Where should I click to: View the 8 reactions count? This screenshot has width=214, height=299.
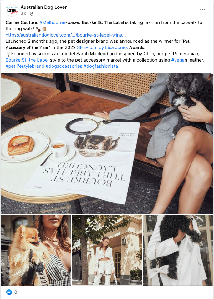pyautogui.click(x=16, y=292)
